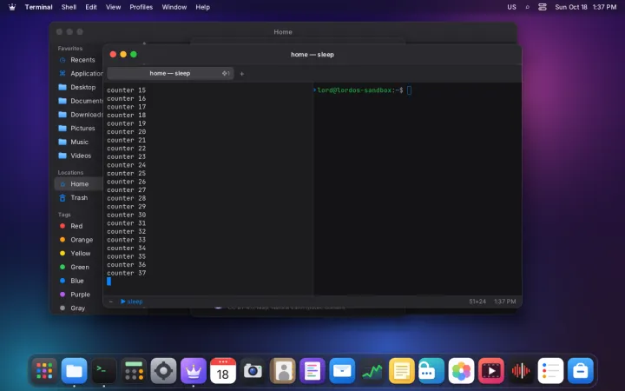Open the Terminal app in dock
The width and height of the screenshot is (625, 391).
[x=104, y=371]
